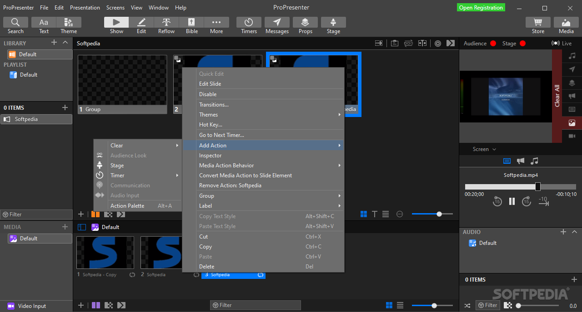This screenshot has width=582, height=312.
Task: Toggle the Audience output indicator
Action: pos(492,43)
